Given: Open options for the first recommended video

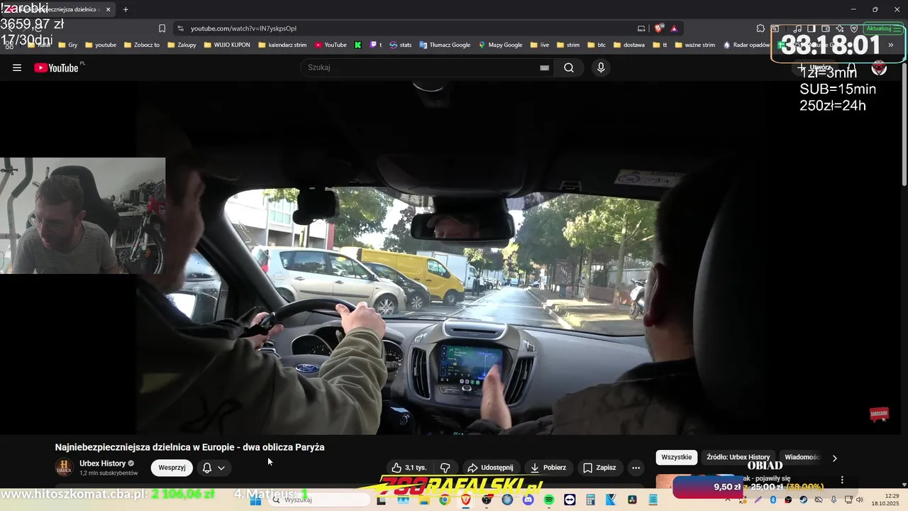Looking at the screenshot, I should 842,480.
